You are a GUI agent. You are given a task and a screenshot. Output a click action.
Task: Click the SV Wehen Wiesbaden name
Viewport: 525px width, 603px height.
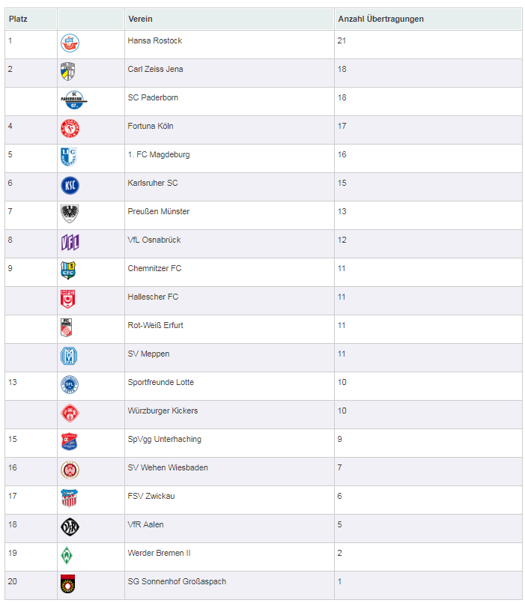[168, 467]
